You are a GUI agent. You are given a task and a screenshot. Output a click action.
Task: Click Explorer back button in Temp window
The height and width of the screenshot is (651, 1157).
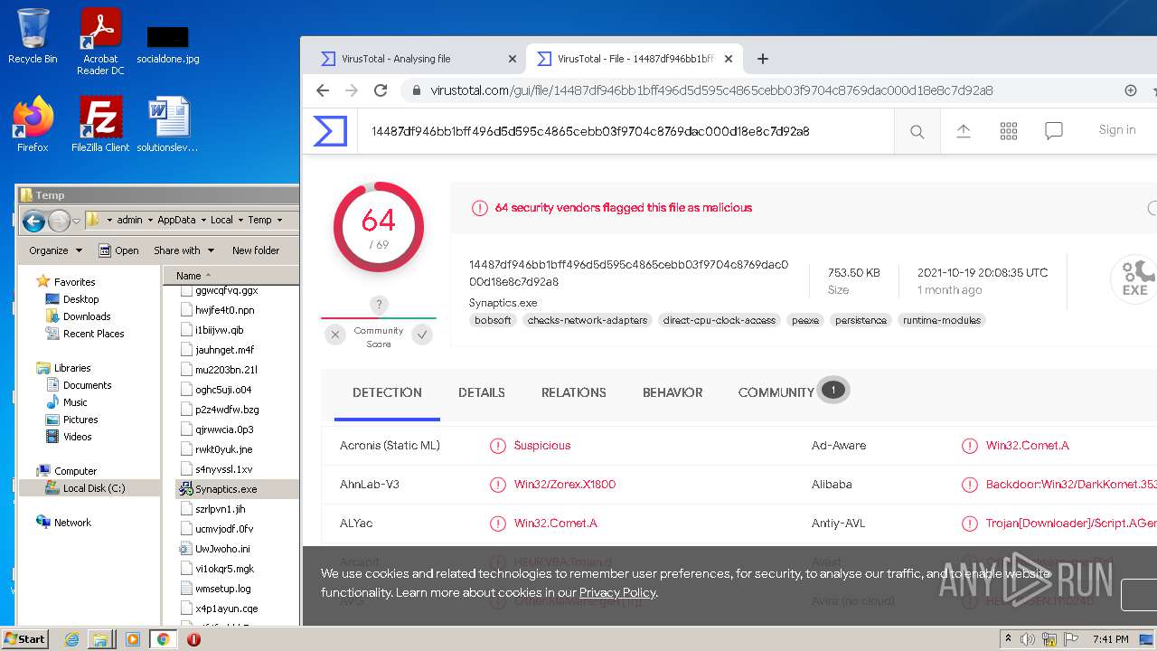coord(33,220)
